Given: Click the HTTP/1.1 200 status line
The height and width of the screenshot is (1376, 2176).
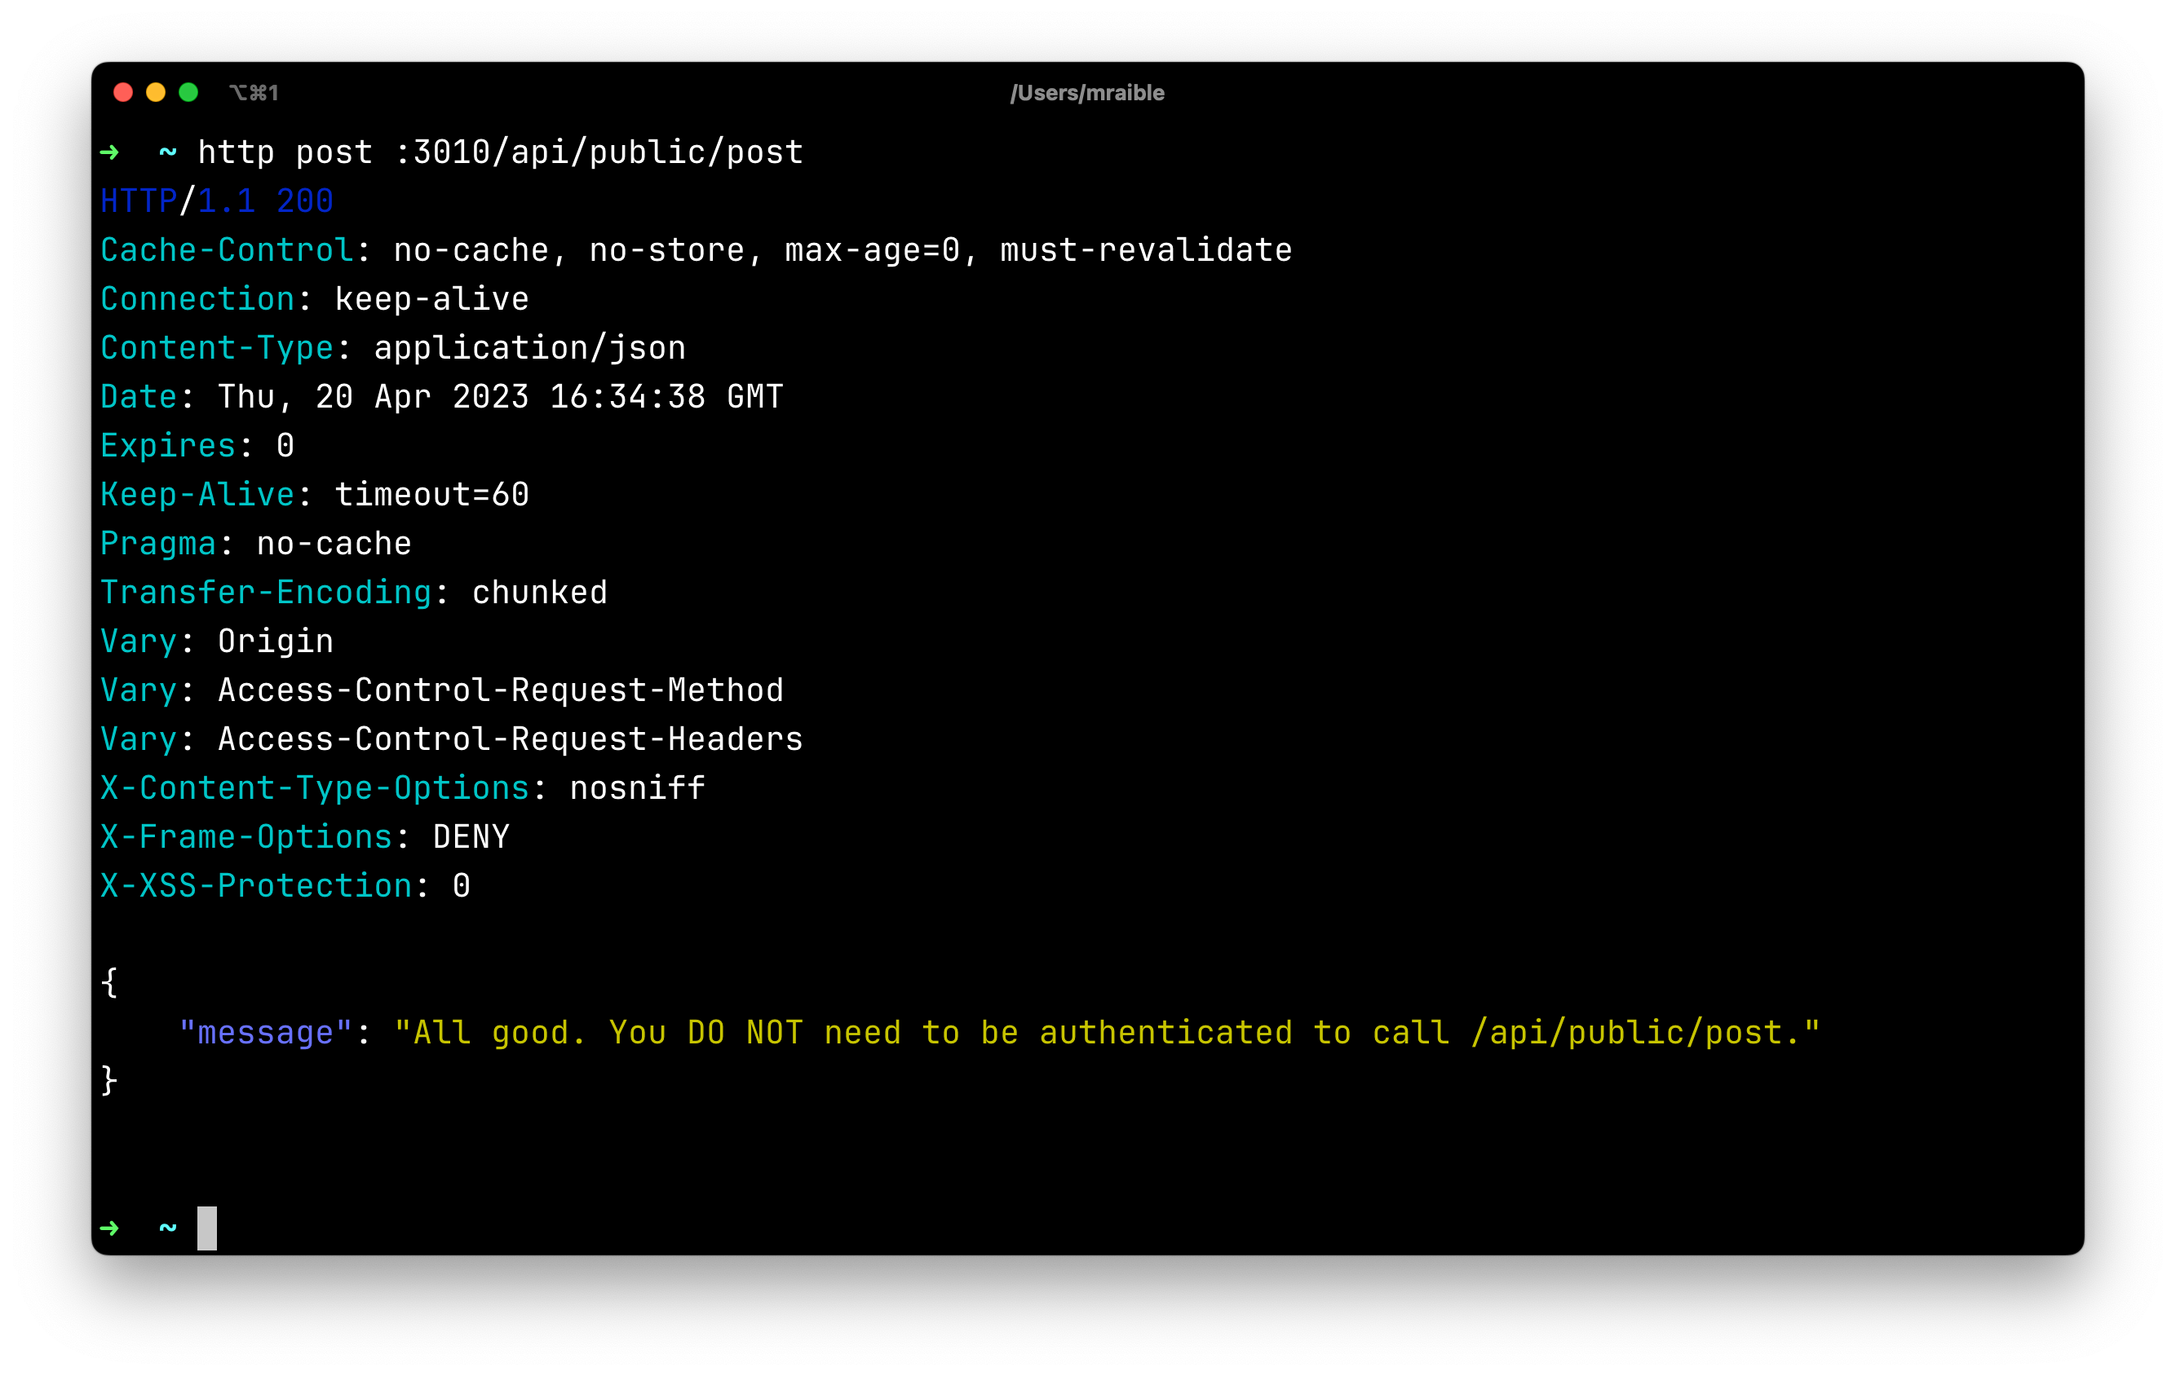Looking at the screenshot, I should coord(216,201).
